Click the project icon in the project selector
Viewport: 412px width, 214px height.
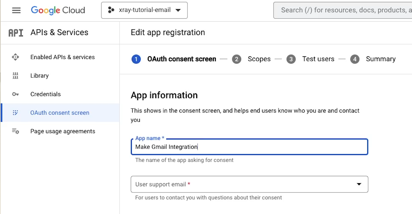(111, 10)
